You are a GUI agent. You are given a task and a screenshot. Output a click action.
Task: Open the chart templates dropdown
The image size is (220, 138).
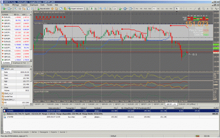[131, 9]
